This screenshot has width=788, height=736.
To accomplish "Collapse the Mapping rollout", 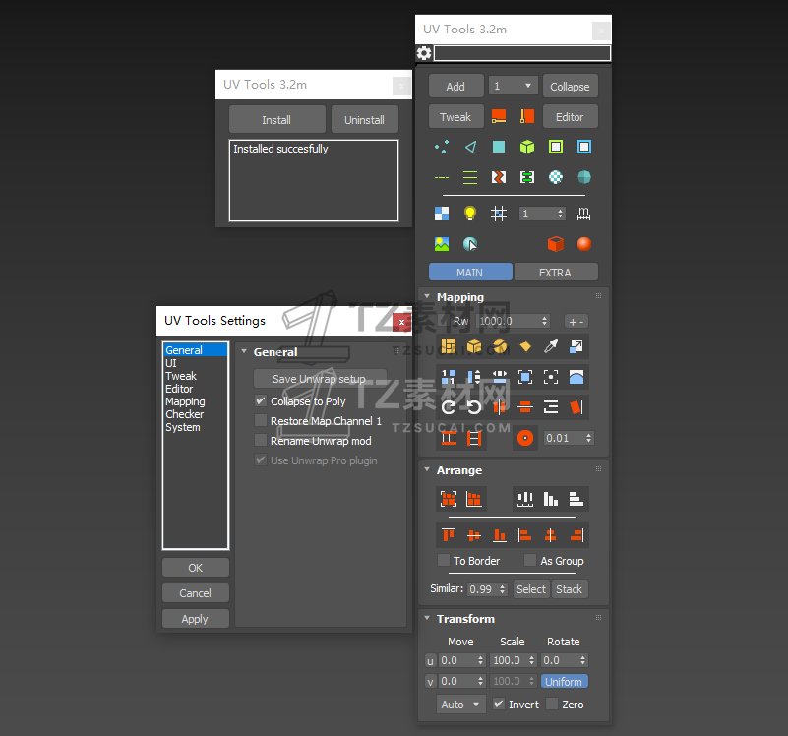I will click(x=427, y=296).
